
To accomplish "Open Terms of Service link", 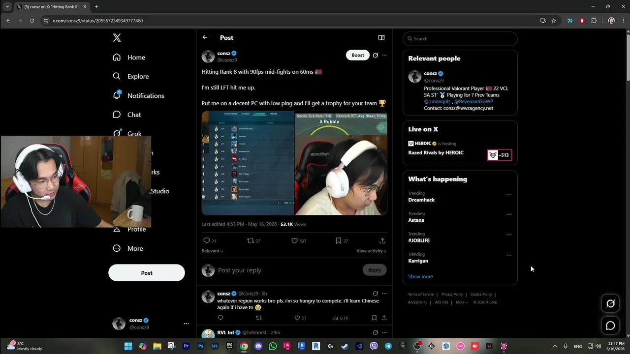I will point(421,295).
